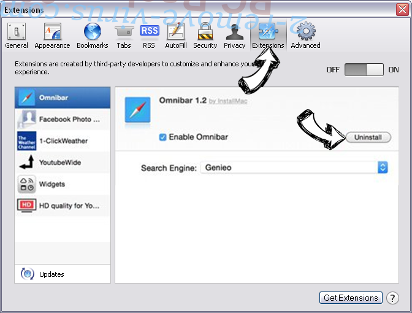Open Updates at the list bottom
Screen dimensions: 412x313
(x=63, y=274)
